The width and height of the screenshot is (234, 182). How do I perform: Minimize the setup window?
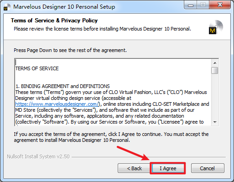coord(190,5)
